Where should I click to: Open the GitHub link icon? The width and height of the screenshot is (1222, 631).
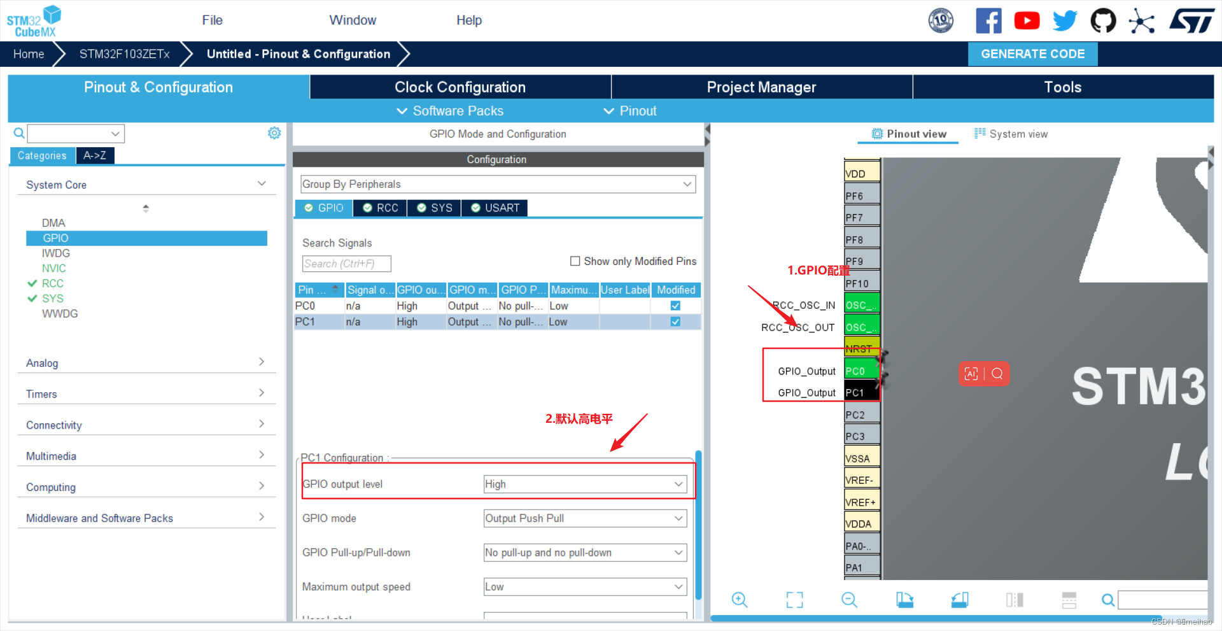(x=1103, y=20)
